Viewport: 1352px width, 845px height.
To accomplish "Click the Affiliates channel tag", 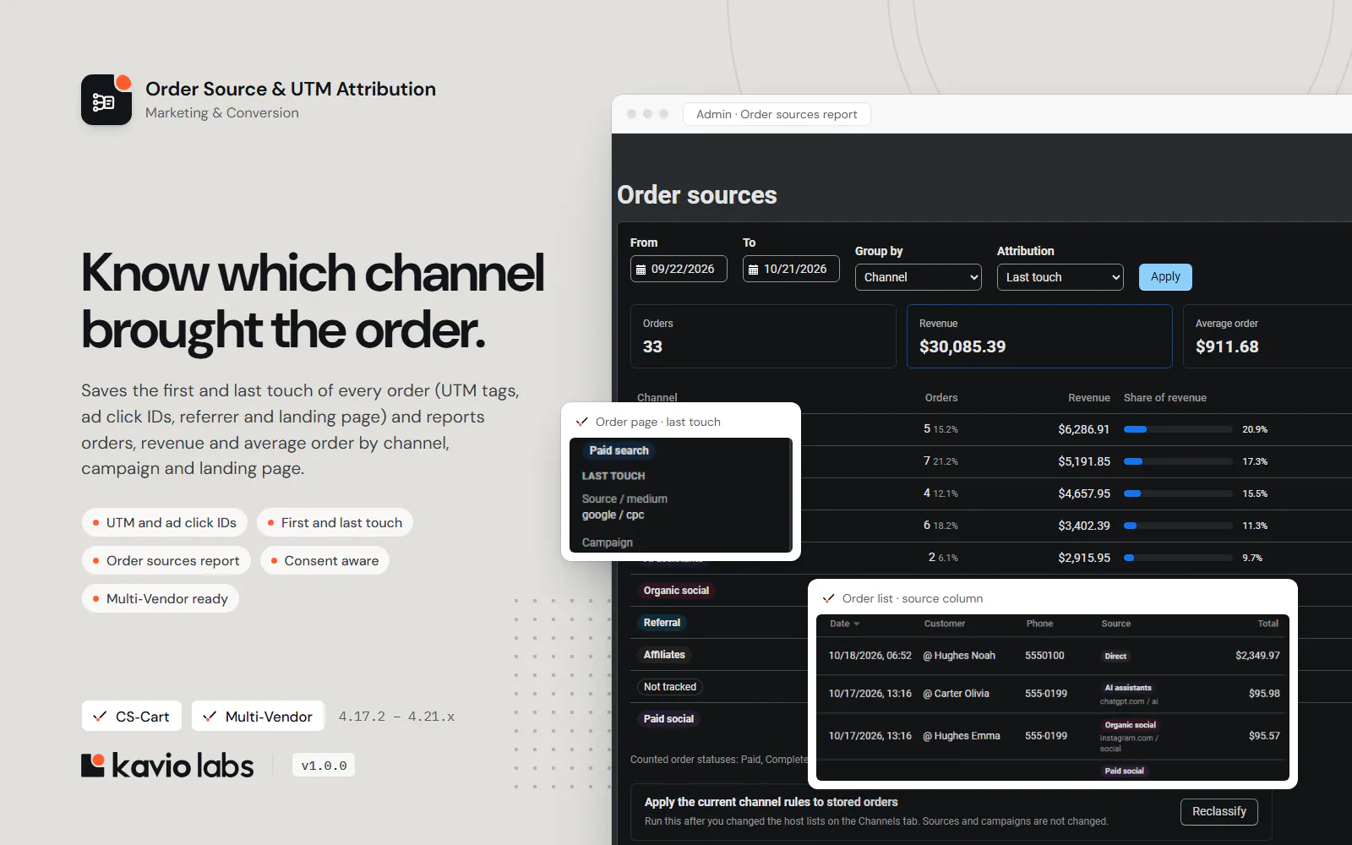I will [664, 655].
